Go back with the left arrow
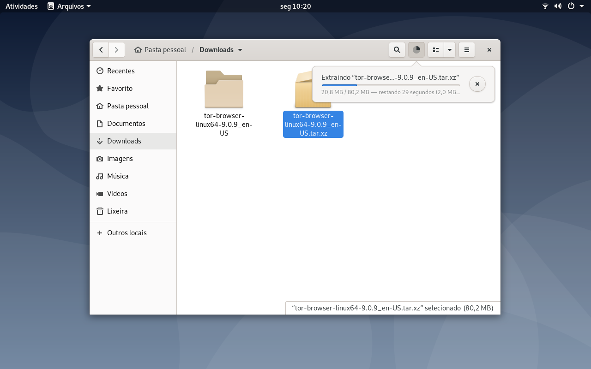Viewport: 591px width, 369px height. (x=101, y=50)
